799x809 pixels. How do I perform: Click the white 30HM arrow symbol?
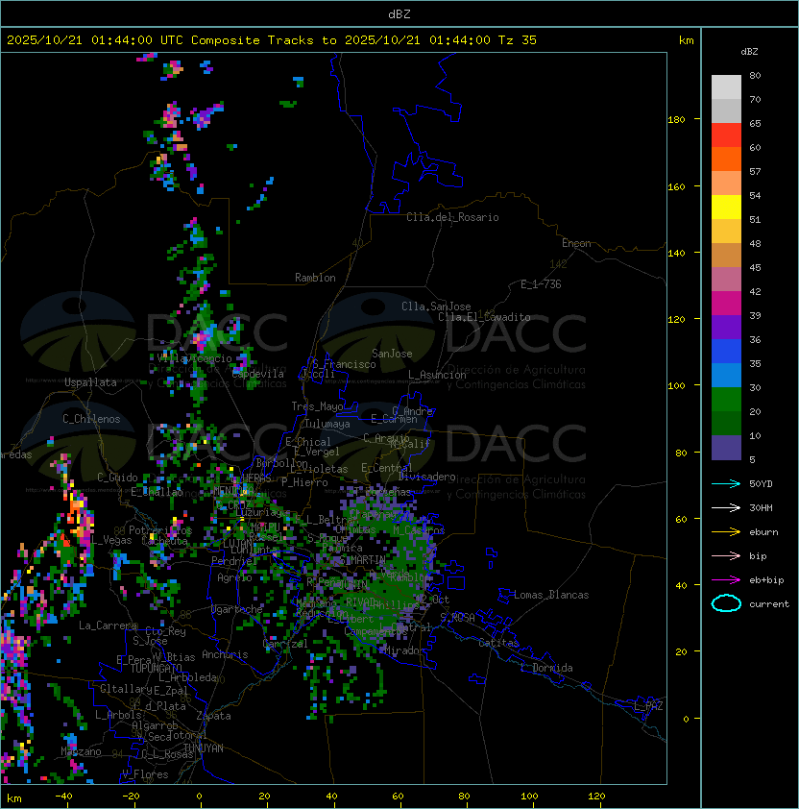(726, 507)
